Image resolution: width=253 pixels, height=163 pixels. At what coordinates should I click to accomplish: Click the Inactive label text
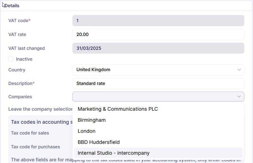pyautogui.click(x=24, y=59)
